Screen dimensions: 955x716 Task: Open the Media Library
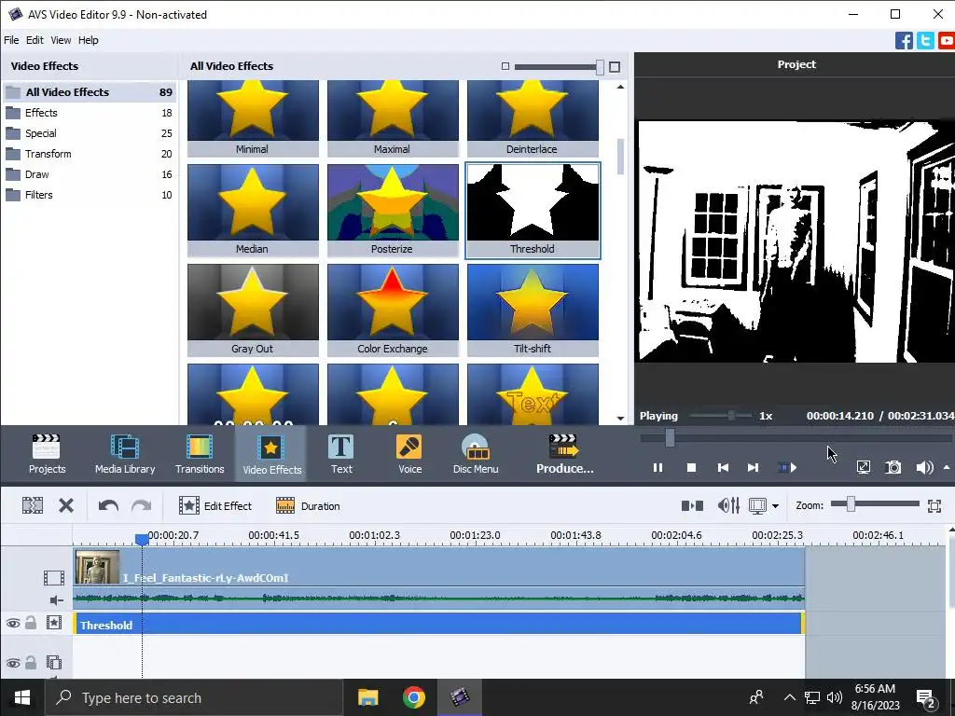pos(125,454)
